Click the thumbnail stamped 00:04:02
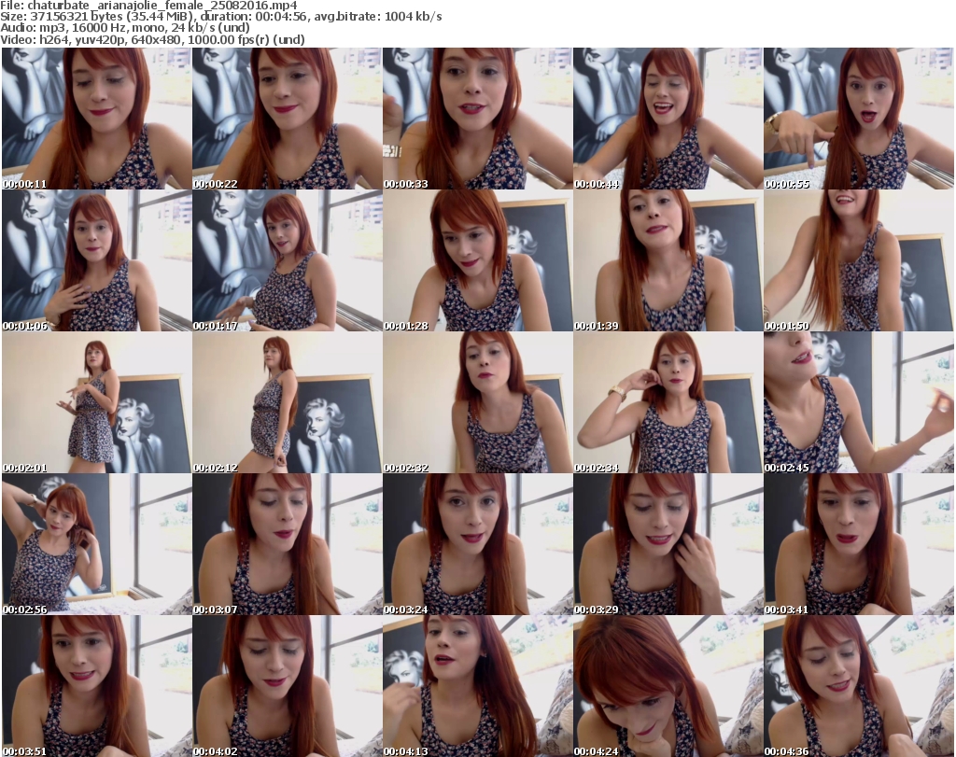956x757 pixels. click(x=288, y=686)
